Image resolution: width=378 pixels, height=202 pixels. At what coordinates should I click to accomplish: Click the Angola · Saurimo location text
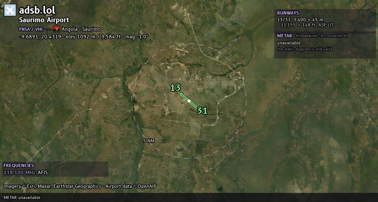81,29
